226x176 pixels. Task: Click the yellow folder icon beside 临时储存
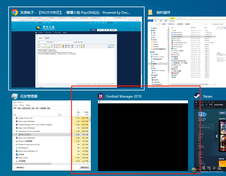151,13
